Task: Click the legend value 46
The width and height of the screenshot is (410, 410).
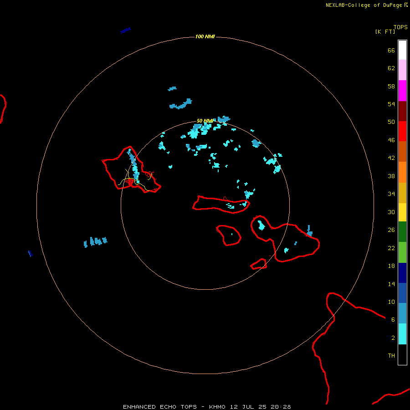Action: pyautogui.click(x=391, y=140)
